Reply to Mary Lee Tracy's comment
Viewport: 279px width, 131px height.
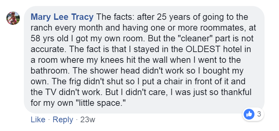(63, 120)
